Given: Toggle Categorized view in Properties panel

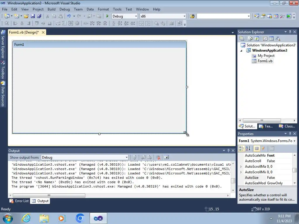Looking at the screenshot, I should pyautogui.click(x=241, y=148).
